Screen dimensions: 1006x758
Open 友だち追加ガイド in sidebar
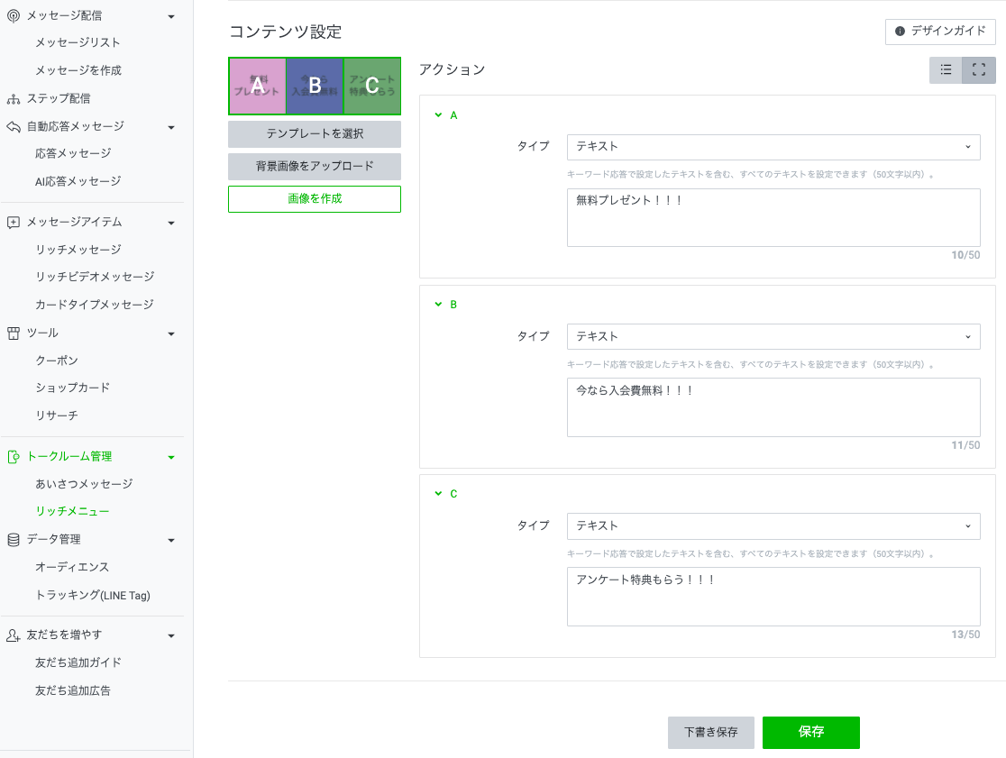pyautogui.click(x=78, y=662)
